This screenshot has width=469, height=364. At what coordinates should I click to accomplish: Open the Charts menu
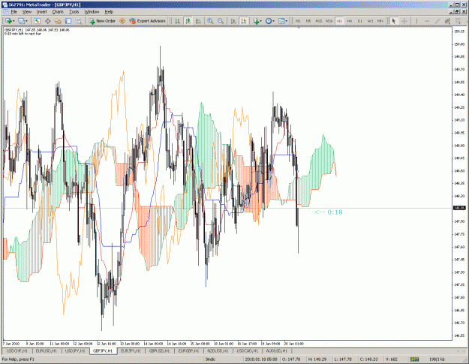pyautogui.click(x=58, y=12)
